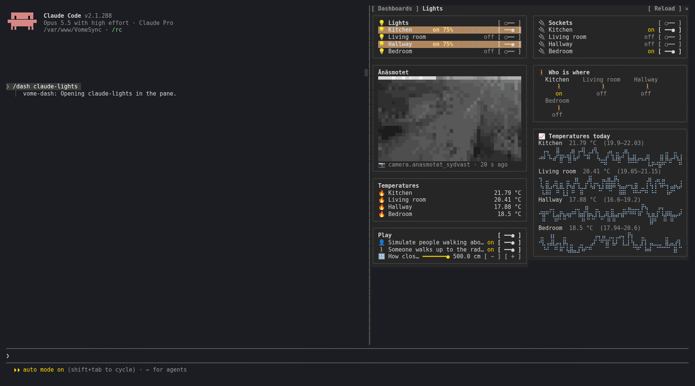Click the bust icon on Simulate people walking row

point(381,243)
